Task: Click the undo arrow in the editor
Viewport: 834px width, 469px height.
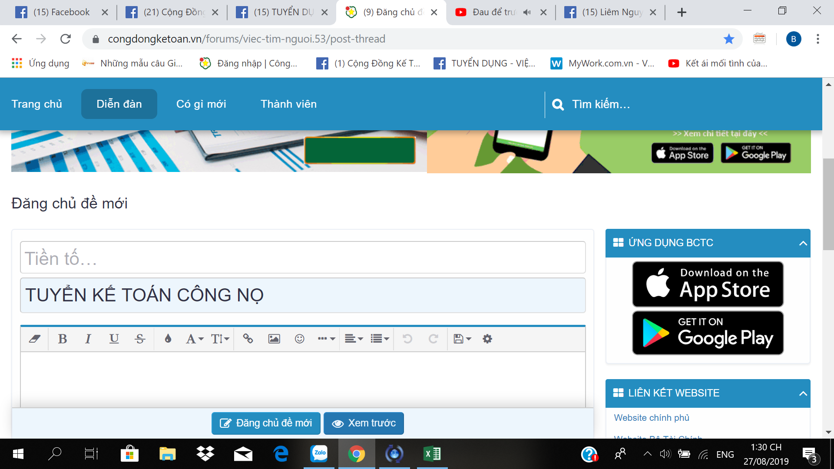Action: 407,339
